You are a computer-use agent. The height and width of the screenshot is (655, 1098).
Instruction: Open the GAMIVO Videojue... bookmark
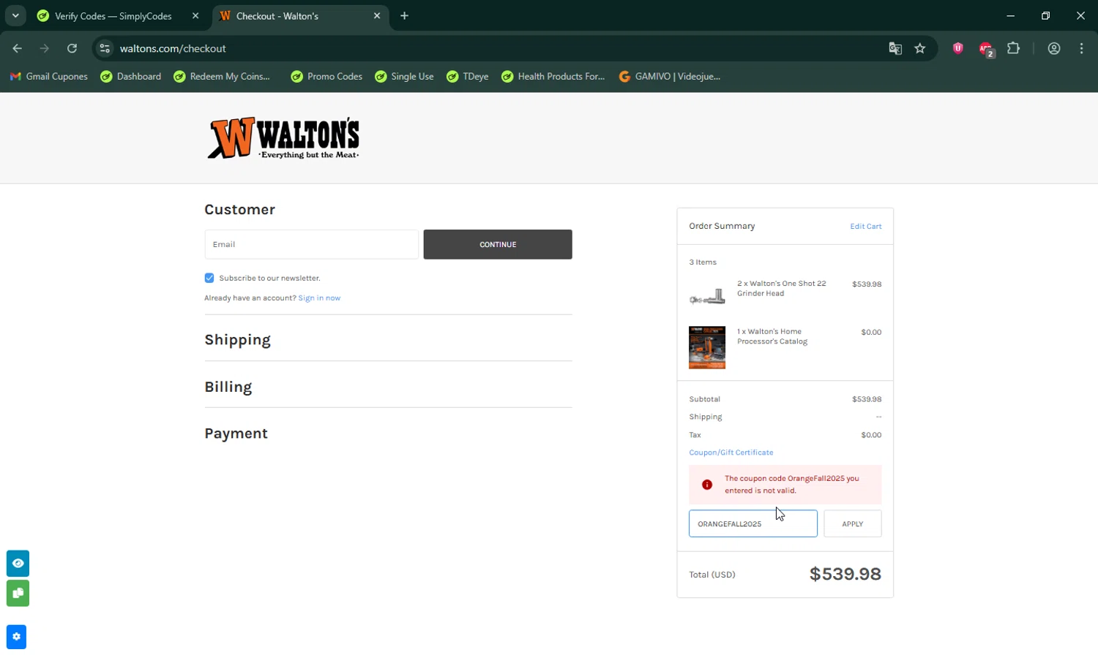tap(670, 76)
